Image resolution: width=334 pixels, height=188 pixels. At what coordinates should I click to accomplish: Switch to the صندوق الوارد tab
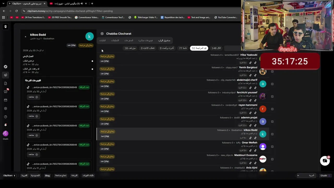coord(164,40)
